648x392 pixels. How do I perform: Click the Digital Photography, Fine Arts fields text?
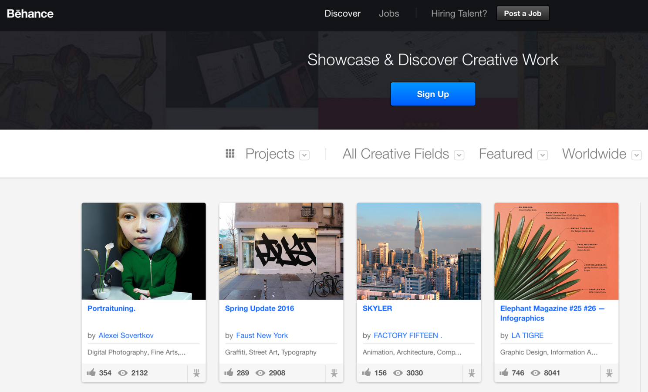click(137, 352)
